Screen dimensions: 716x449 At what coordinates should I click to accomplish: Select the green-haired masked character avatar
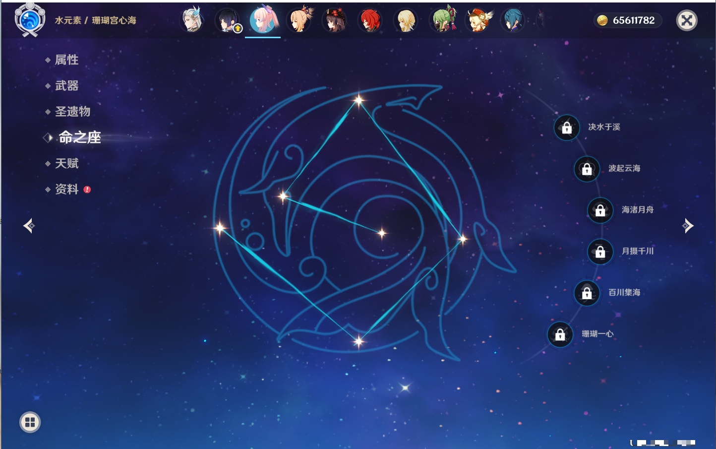click(x=442, y=20)
